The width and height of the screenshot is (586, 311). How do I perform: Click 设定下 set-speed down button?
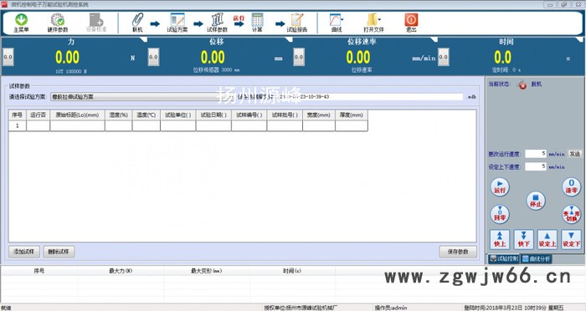click(571, 239)
